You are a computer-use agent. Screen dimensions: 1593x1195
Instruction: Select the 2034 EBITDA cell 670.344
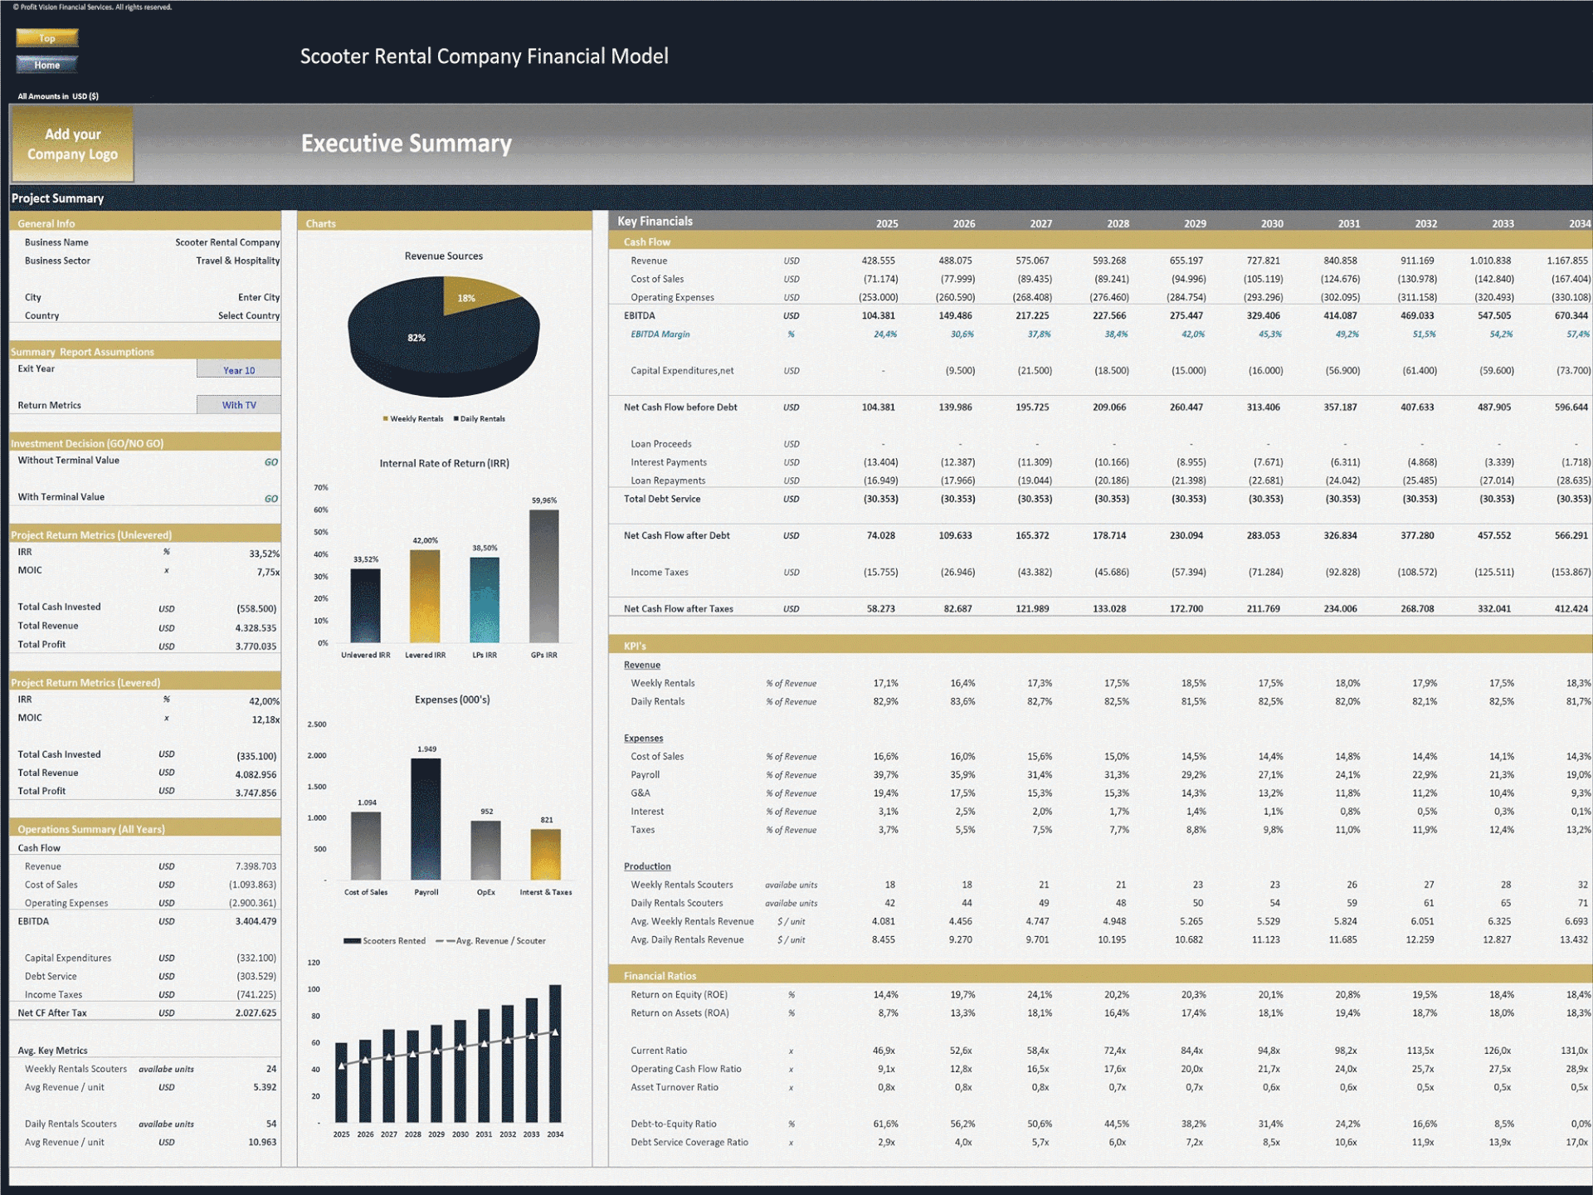point(1571,315)
